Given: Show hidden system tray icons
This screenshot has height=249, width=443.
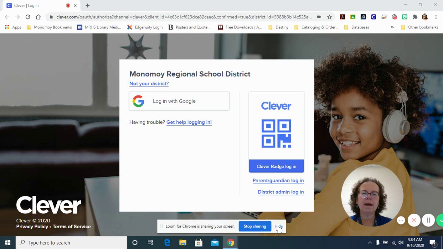Looking at the screenshot, I should coord(370,243).
